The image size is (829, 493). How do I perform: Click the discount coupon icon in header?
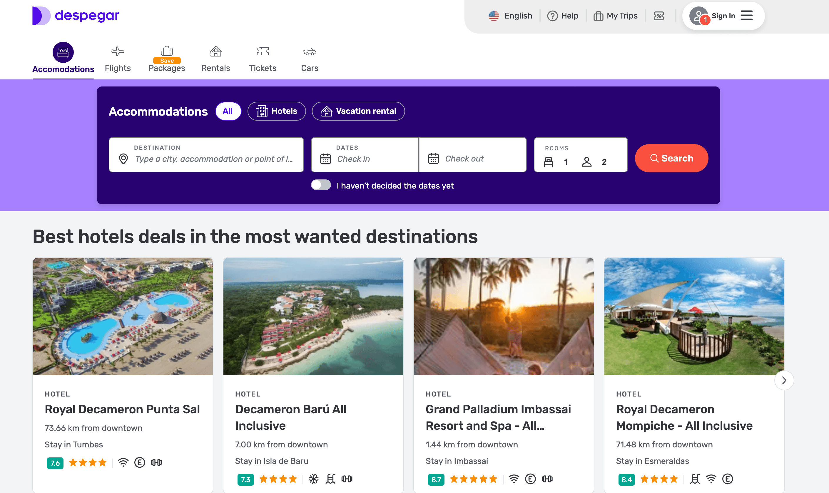659,16
